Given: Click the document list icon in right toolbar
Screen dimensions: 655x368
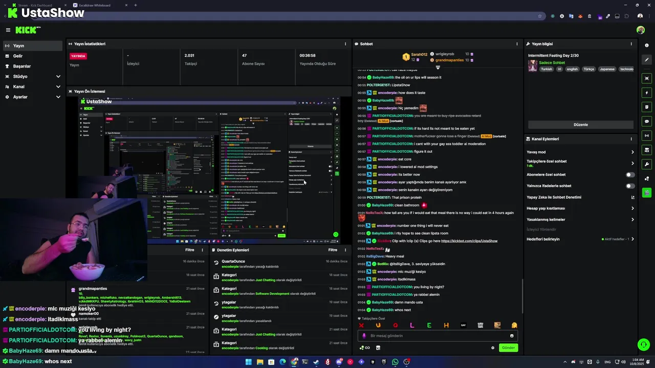Looking at the screenshot, I should pos(647,107).
